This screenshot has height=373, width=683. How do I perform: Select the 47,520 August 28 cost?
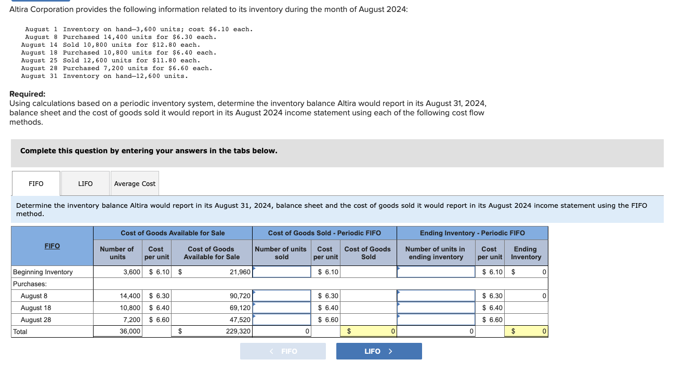click(212, 319)
